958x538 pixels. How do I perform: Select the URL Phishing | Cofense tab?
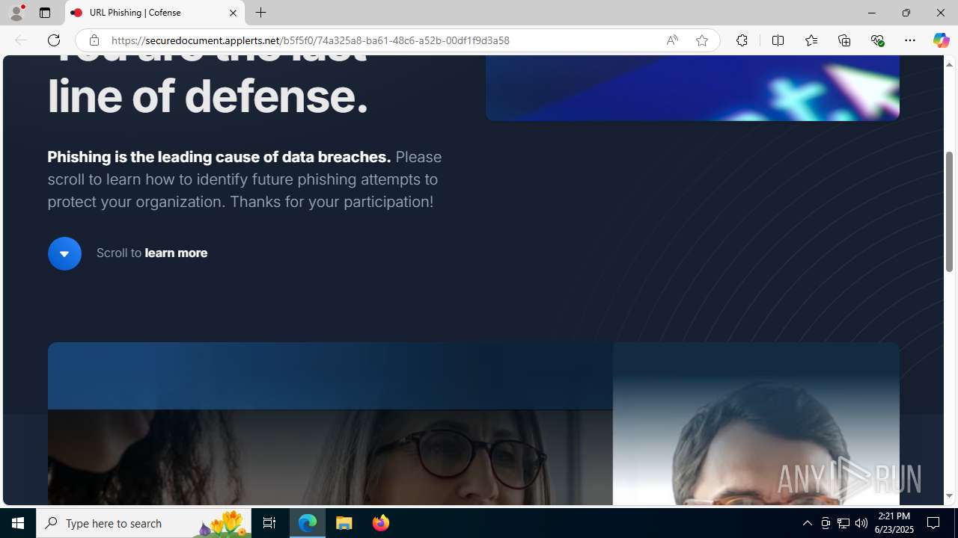click(155, 13)
